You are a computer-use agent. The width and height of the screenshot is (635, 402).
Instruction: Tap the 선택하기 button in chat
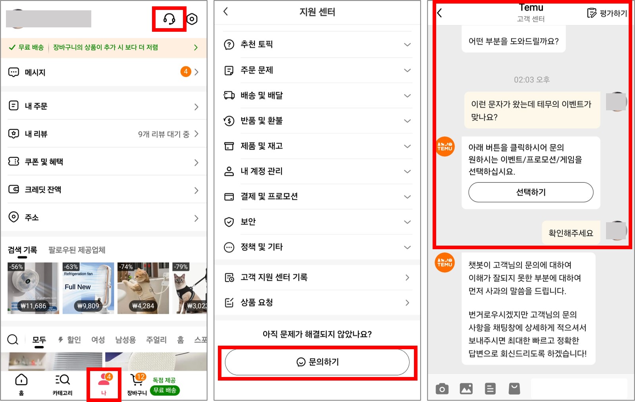tap(531, 192)
